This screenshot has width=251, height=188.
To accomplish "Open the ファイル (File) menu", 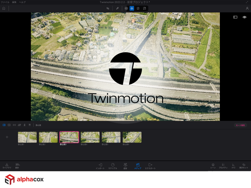I will [5, 2].
